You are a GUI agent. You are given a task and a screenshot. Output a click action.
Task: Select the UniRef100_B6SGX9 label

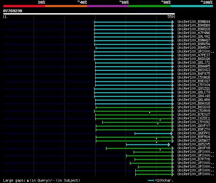point(194,107)
